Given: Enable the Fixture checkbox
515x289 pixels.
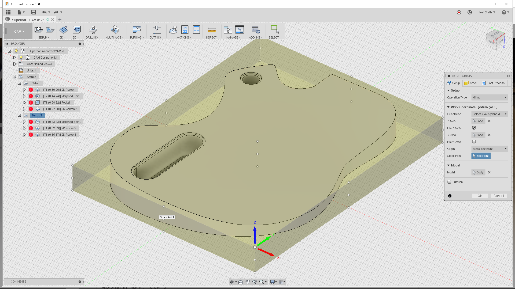Looking at the screenshot, I should coord(449,182).
